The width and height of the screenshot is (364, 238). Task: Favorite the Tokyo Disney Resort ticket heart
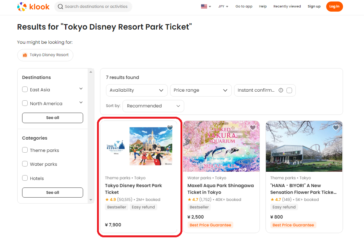(x=170, y=128)
